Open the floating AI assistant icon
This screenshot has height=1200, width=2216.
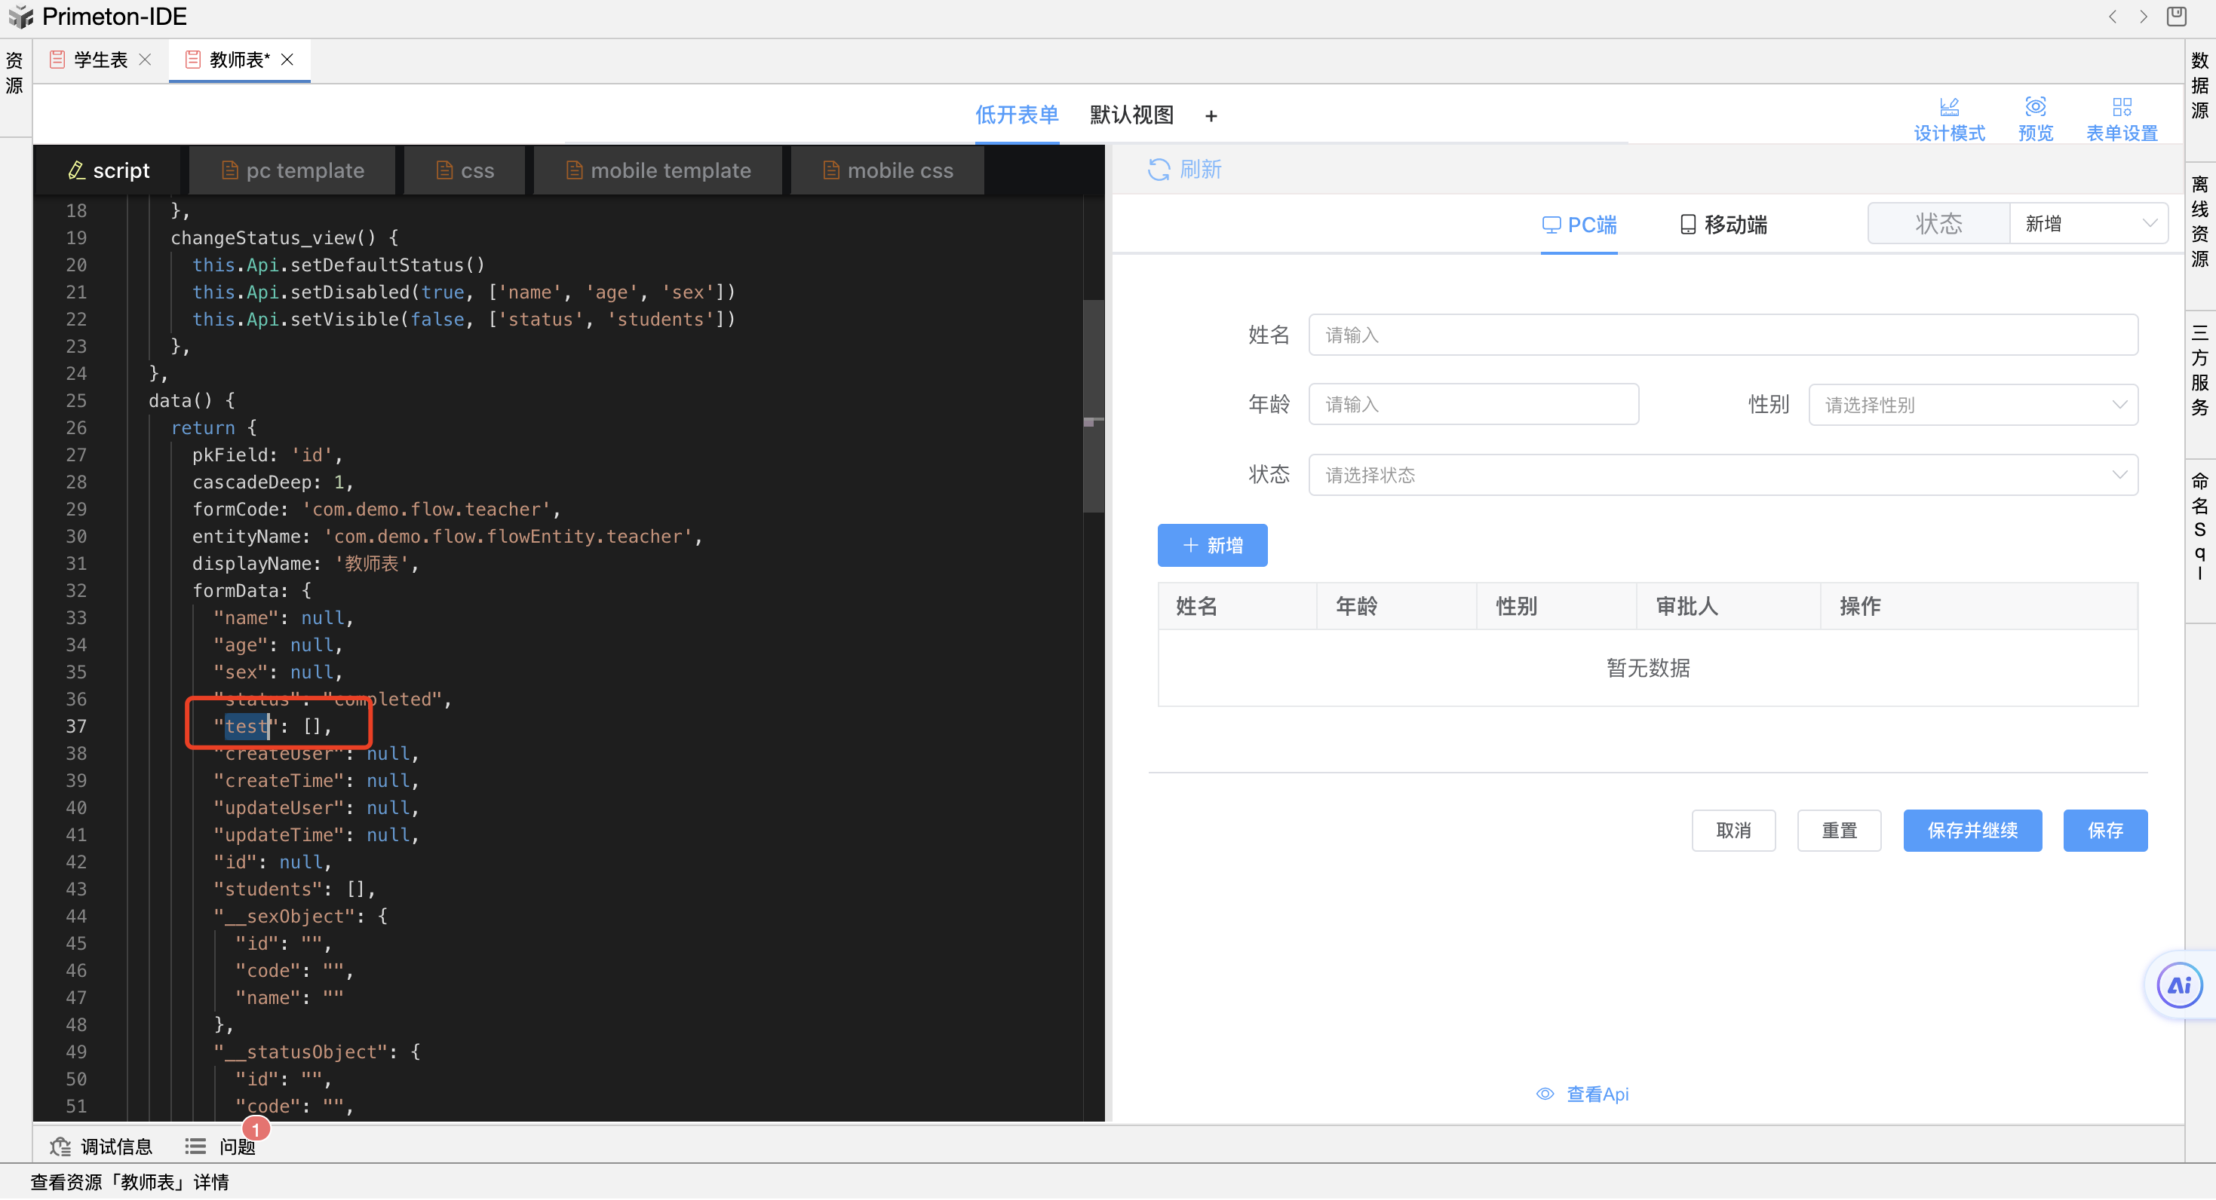click(x=2178, y=986)
